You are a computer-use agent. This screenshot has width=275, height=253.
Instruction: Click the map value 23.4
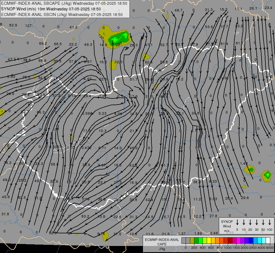tap(268, 8)
